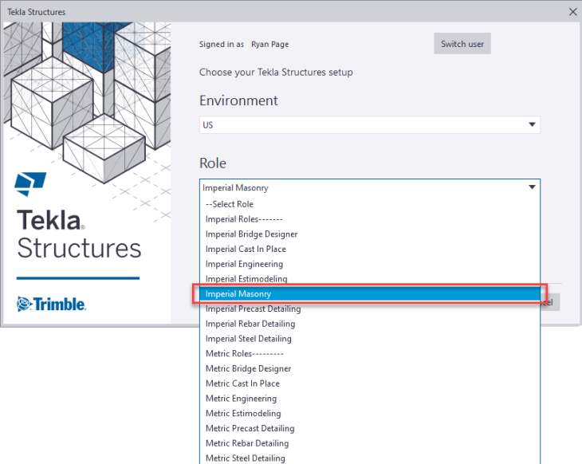The width and height of the screenshot is (582, 464).
Task: Click the Switch user button
Action: point(462,44)
